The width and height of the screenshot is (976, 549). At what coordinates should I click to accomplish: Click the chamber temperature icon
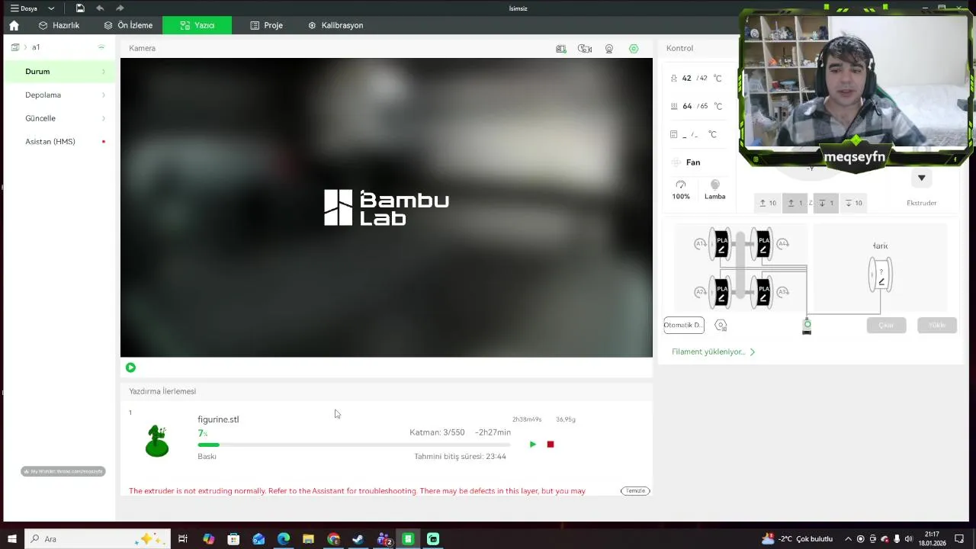[674, 135]
